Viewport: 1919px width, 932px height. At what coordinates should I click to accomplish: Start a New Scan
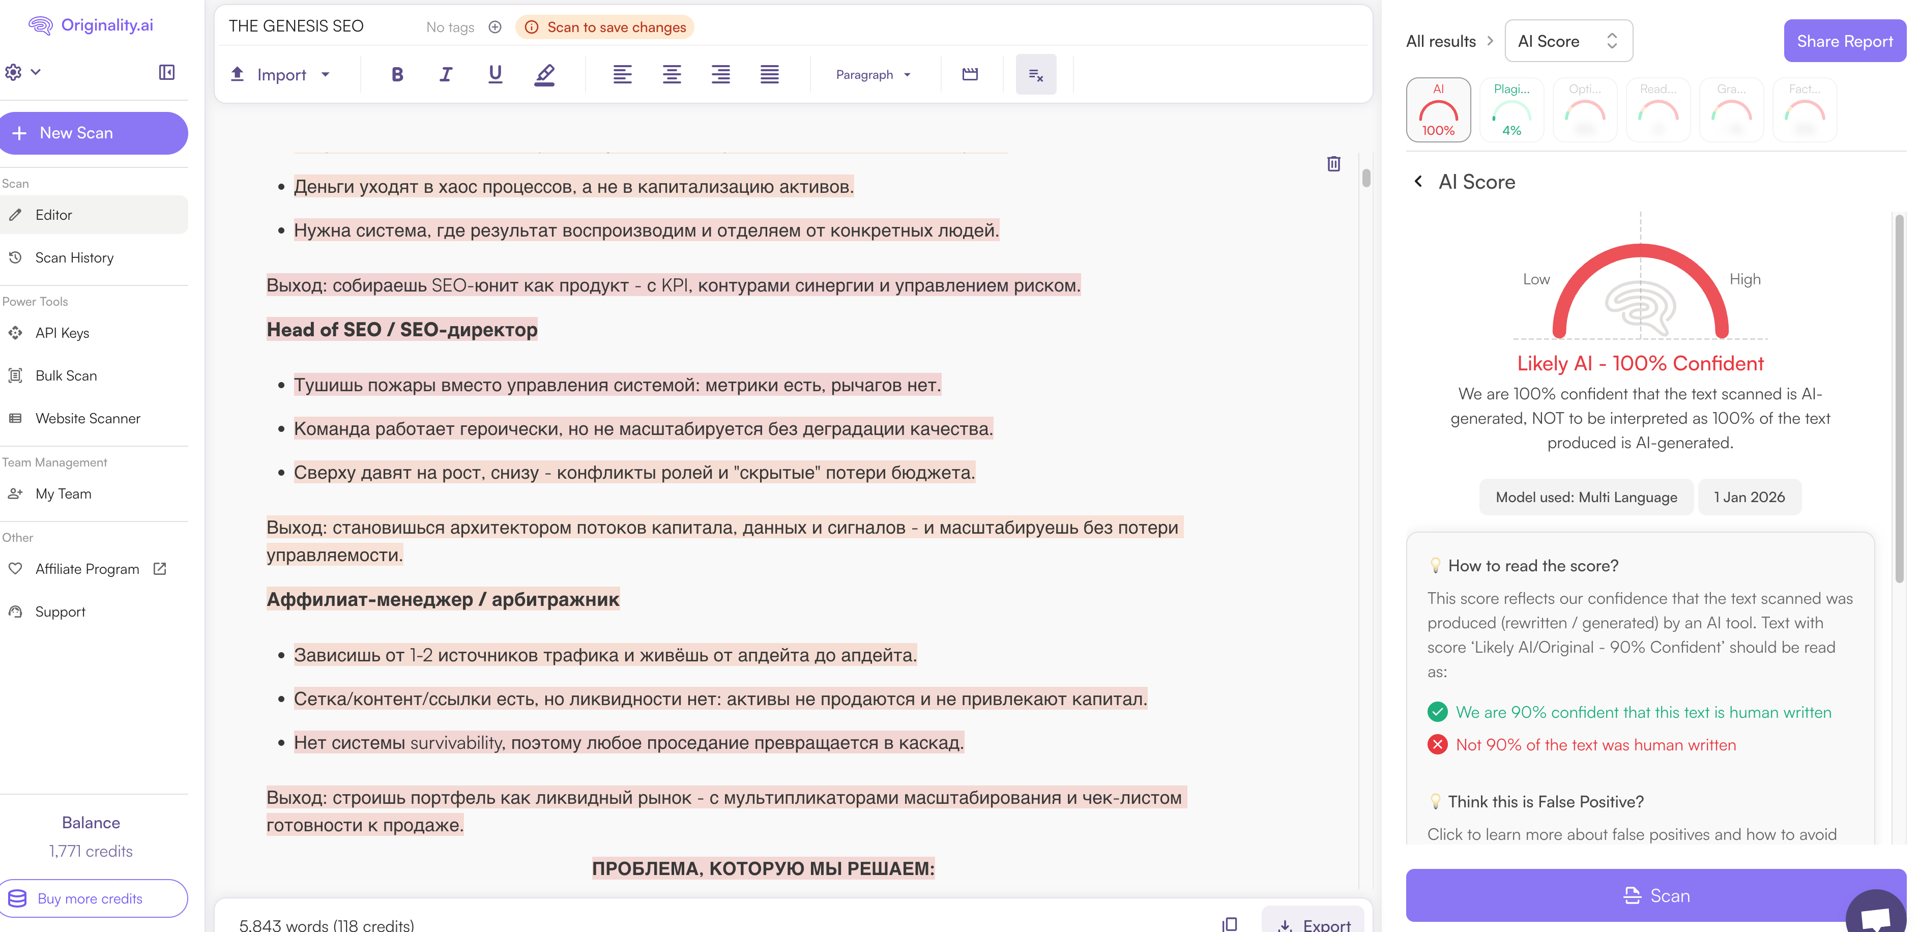click(93, 133)
